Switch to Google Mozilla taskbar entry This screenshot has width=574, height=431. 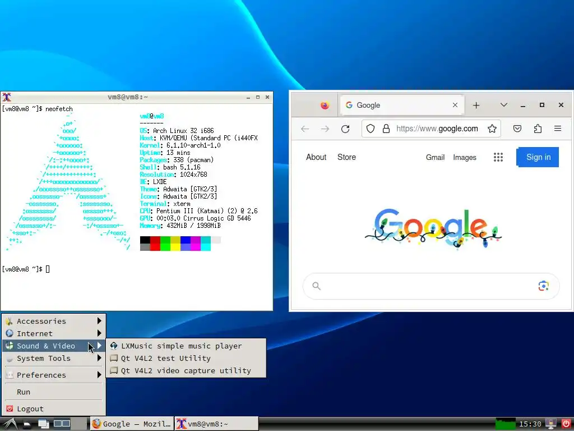pos(132,424)
